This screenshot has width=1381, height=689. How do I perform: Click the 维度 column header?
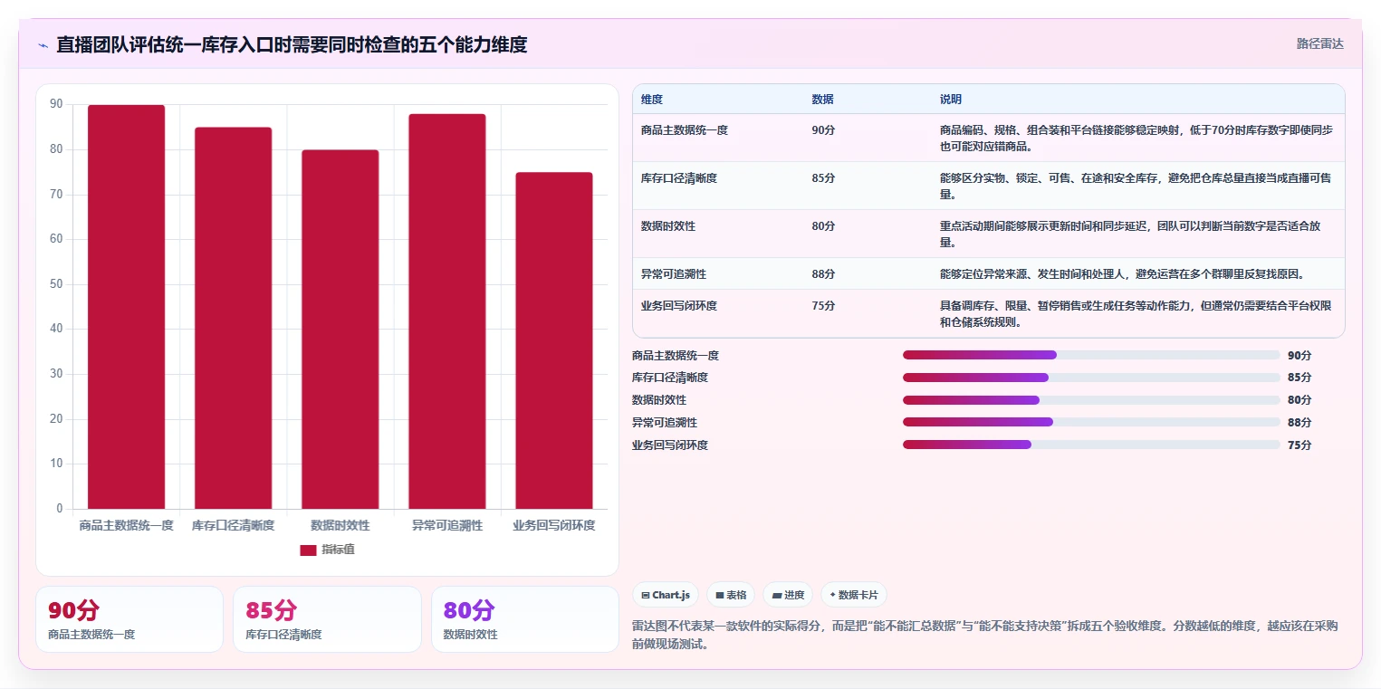coord(652,100)
